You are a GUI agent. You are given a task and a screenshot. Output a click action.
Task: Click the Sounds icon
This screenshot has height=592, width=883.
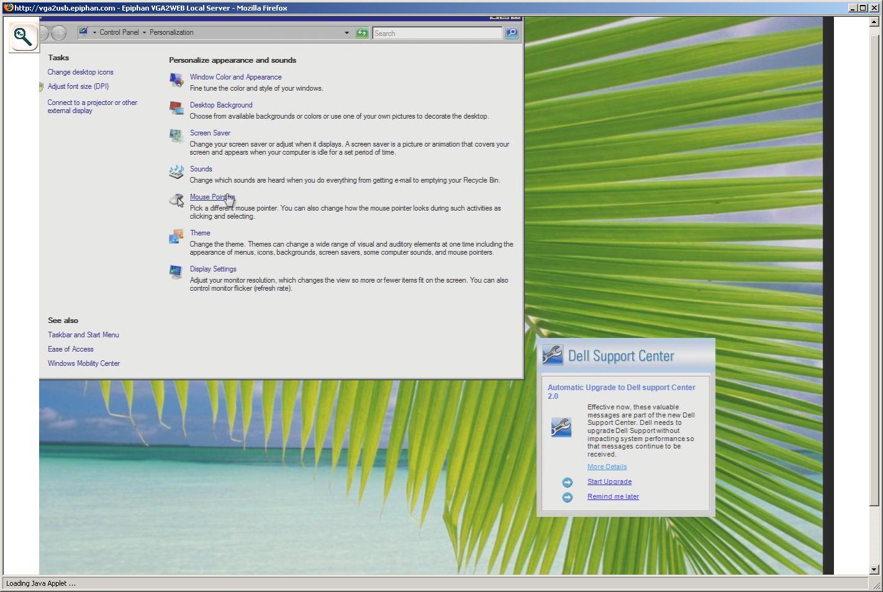(176, 172)
